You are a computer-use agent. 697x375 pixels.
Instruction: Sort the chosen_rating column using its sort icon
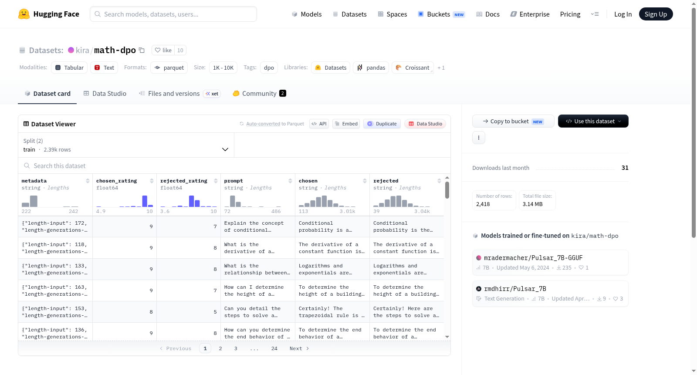click(x=152, y=181)
